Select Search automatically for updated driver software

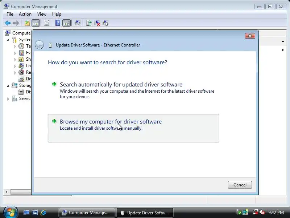point(133,90)
